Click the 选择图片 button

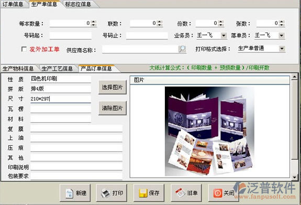point(113,88)
